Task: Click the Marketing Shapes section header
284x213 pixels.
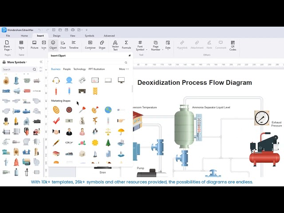Action: [x=61, y=101]
